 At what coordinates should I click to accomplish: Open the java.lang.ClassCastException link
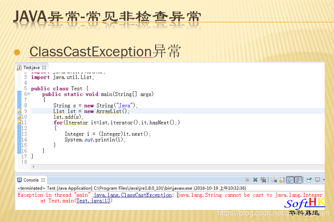tap(132, 195)
